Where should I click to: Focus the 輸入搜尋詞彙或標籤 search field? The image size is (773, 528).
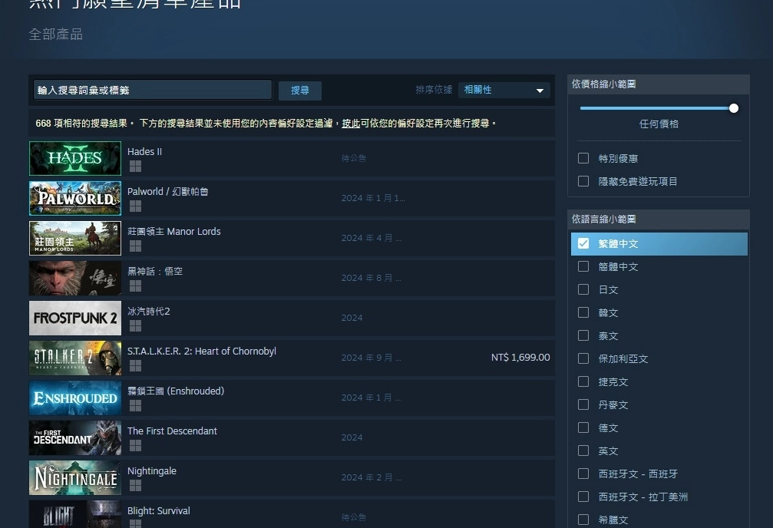(x=153, y=91)
